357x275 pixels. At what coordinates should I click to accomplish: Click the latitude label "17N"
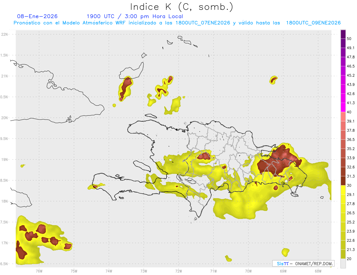point(5,243)
